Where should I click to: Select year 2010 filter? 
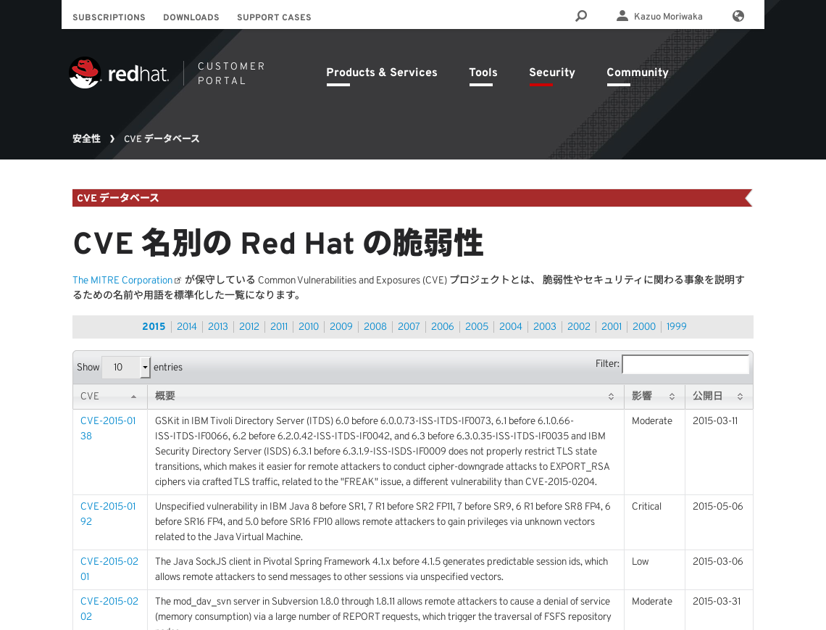coord(309,326)
